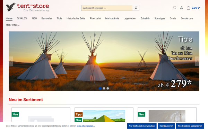Click the Neu im Sortiment heading
Screen dimensions: 208x130
coord(26,99)
